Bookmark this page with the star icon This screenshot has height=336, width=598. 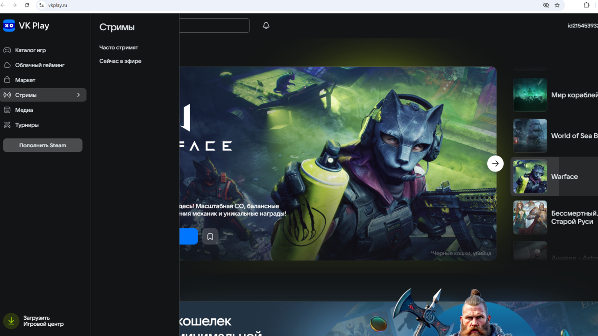pos(557,5)
